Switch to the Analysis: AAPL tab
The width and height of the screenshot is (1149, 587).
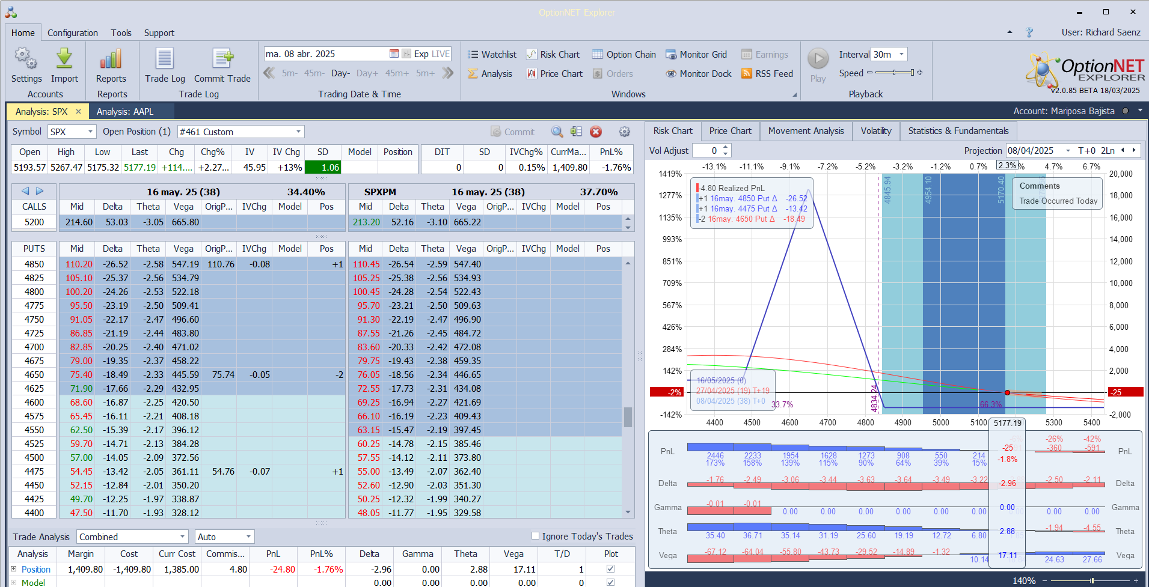click(x=125, y=111)
